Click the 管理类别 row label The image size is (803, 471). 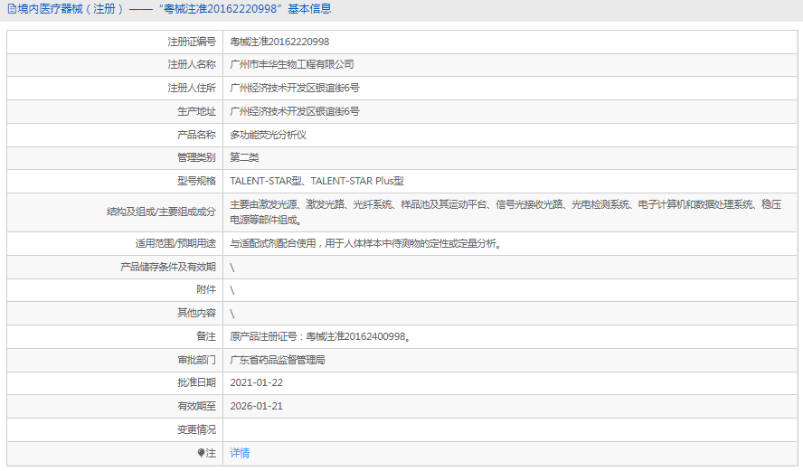(x=196, y=157)
